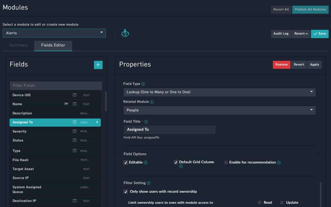Click the plus icon to add a new field

pyautogui.click(x=98, y=65)
